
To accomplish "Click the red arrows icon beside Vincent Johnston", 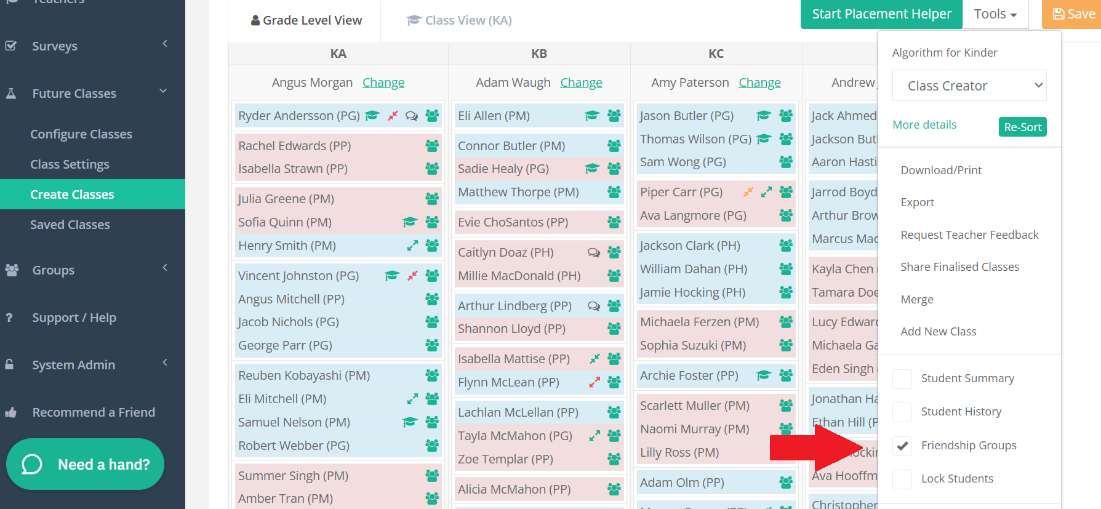I will tap(412, 276).
